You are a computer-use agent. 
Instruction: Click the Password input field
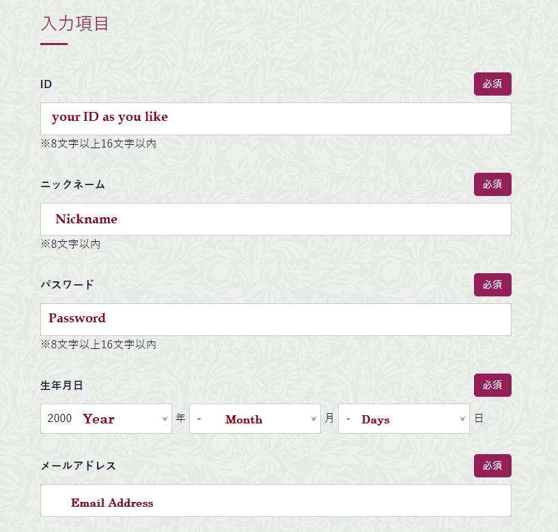[x=276, y=320]
